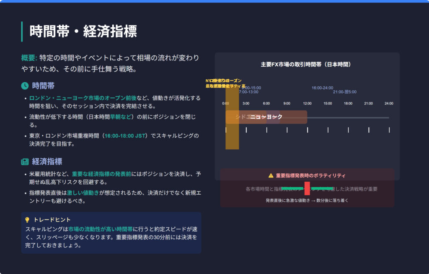Image resolution: width=429 pixels, height=274 pixels.
Task: Click the 重要指標発表時のボラティリティ heading
Action: click(310, 176)
